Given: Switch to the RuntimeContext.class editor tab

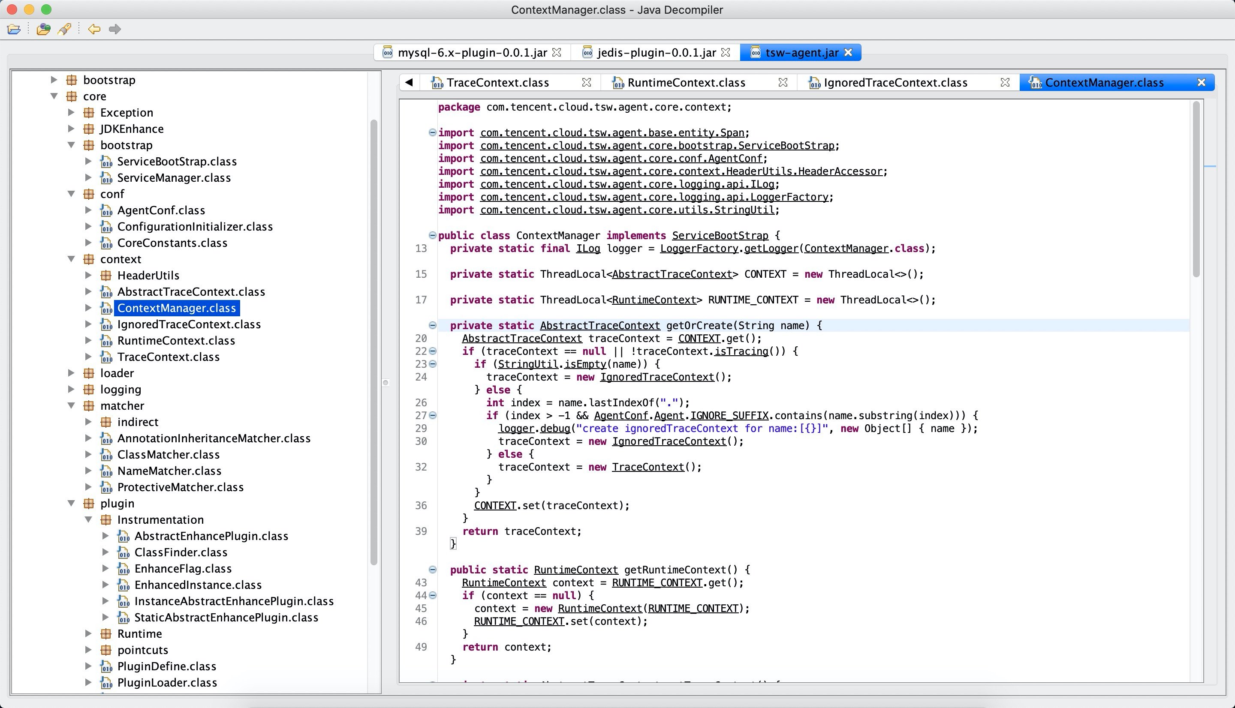Looking at the screenshot, I should (686, 83).
